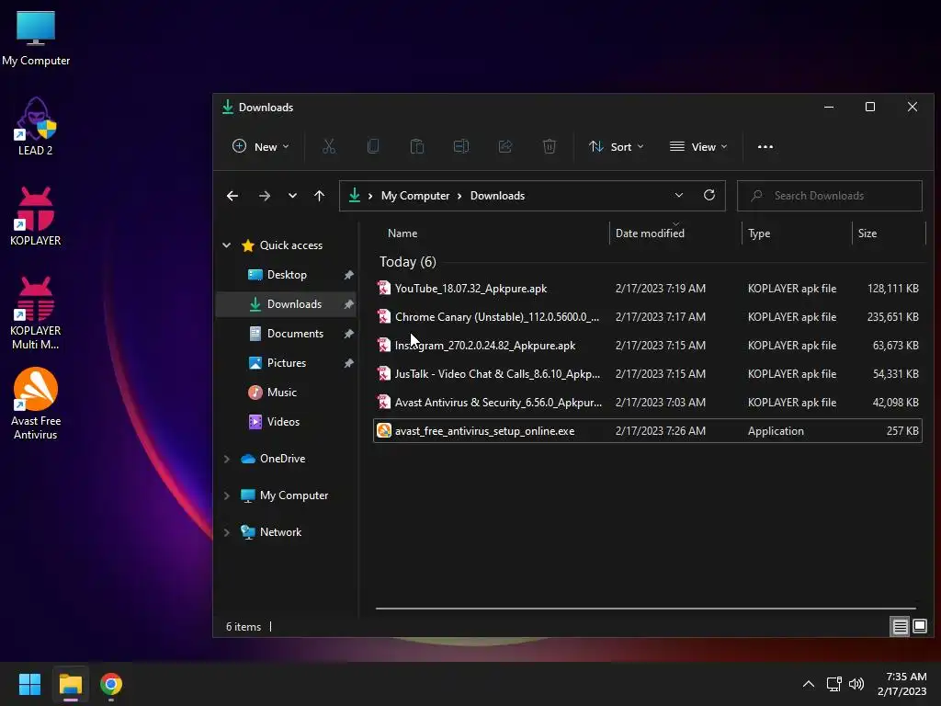Screen dimensions: 941x706
Task: Open volume control in system tray
Action: [856, 684]
